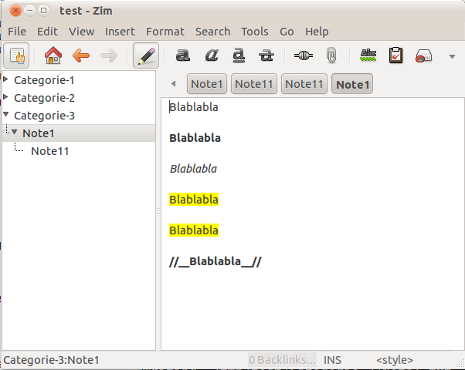
Task: Expand the Categorie-1 tree node
Action: pyautogui.click(x=7, y=80)
